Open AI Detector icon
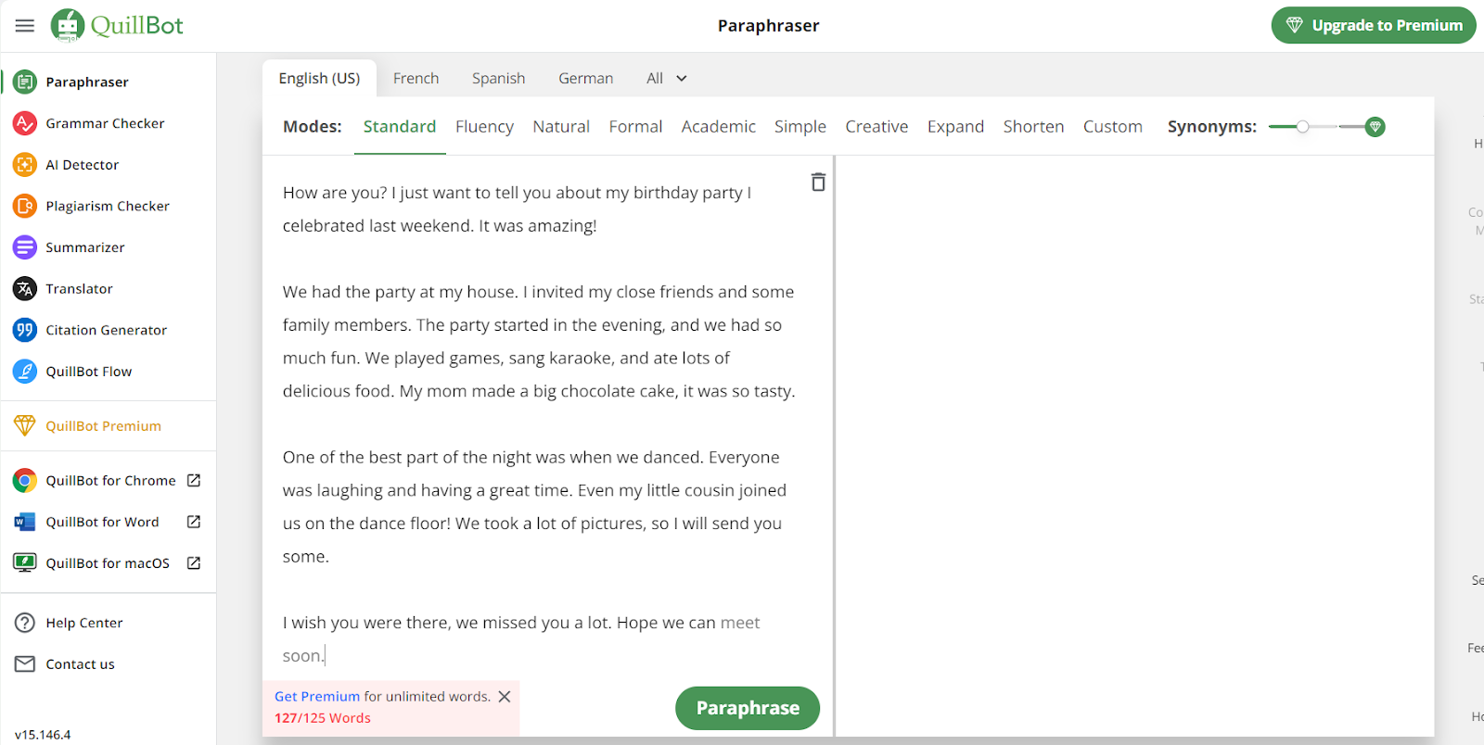The width and height of the screenshot is (1484, 745). point(25,165)
